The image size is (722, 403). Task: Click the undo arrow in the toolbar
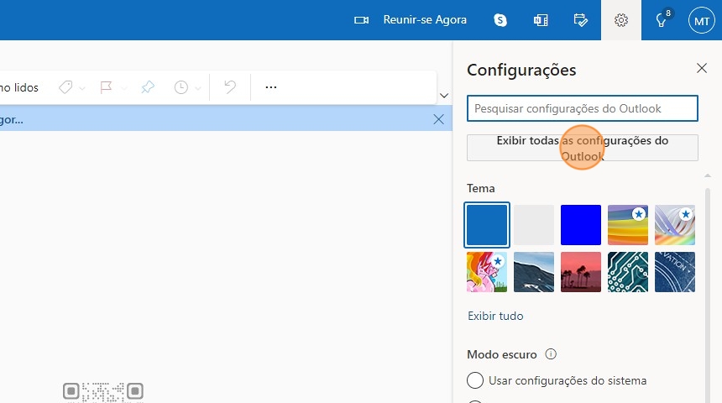point(229,87)
